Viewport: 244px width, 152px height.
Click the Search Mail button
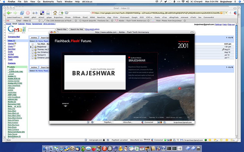62,29
